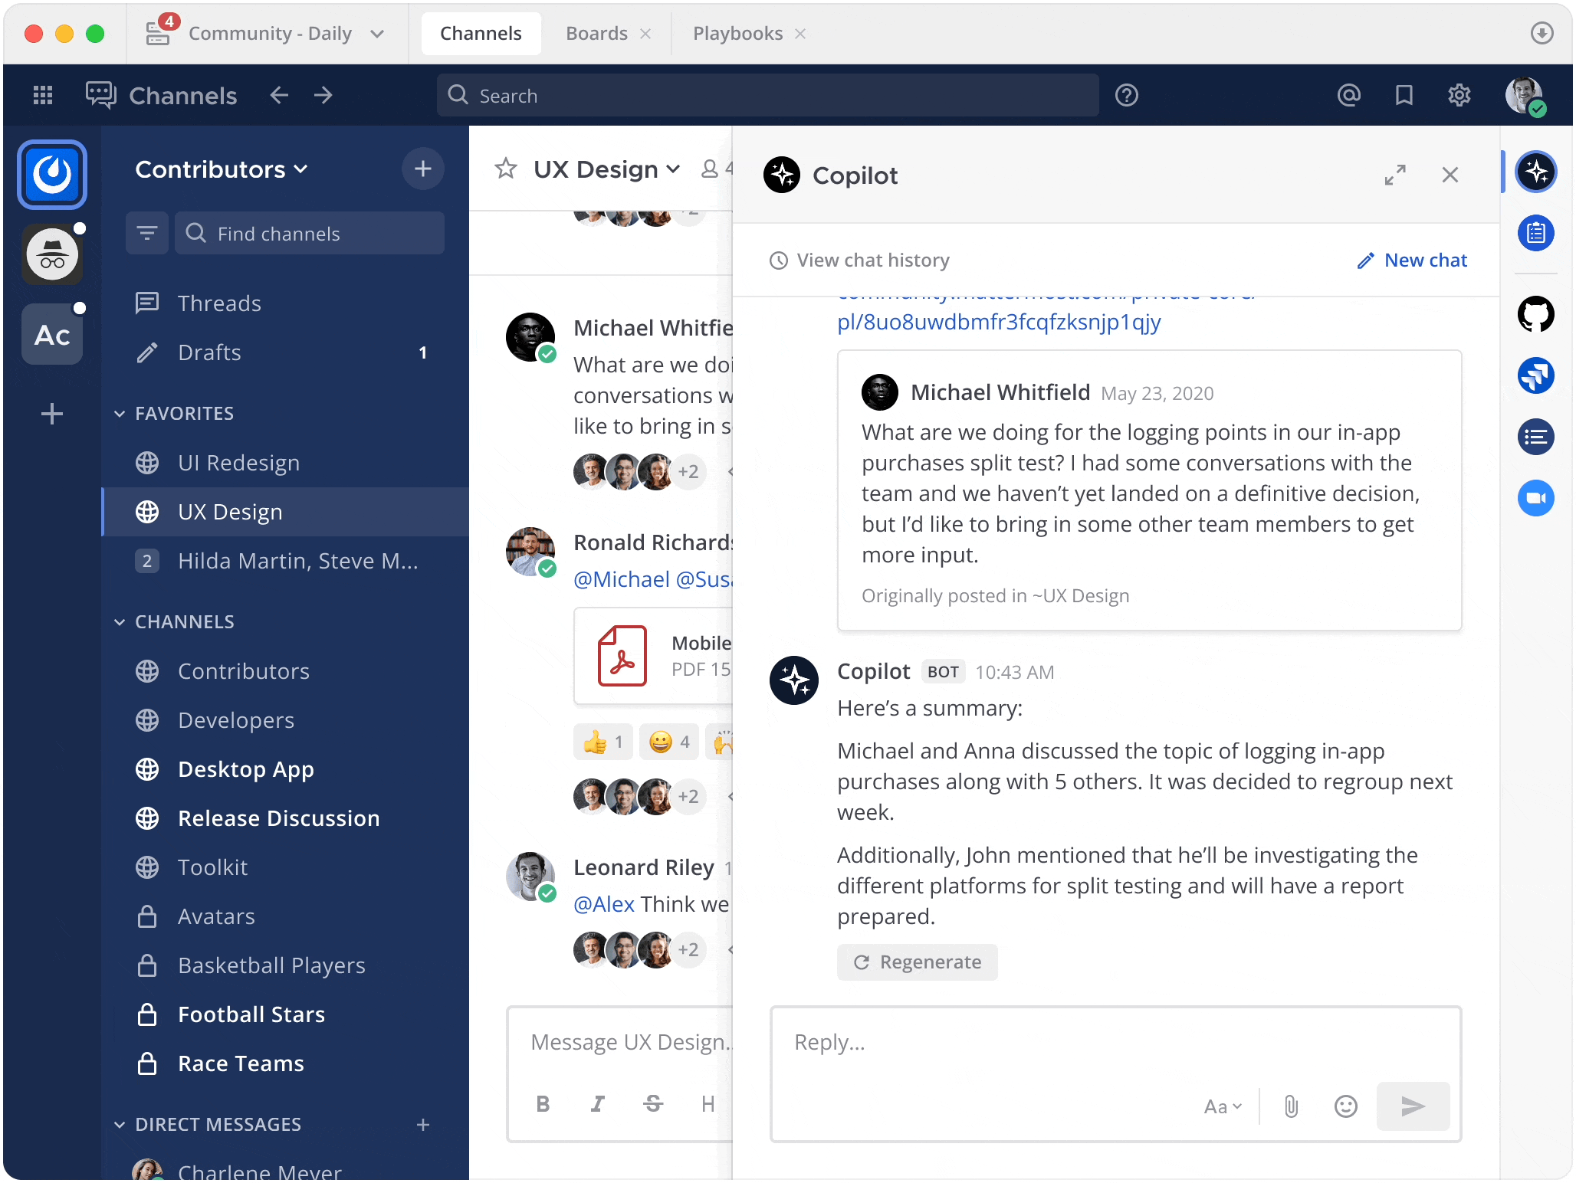Screen dimensions: 1576x1183
Task: Click the Find channels search field
Action: 310,233
